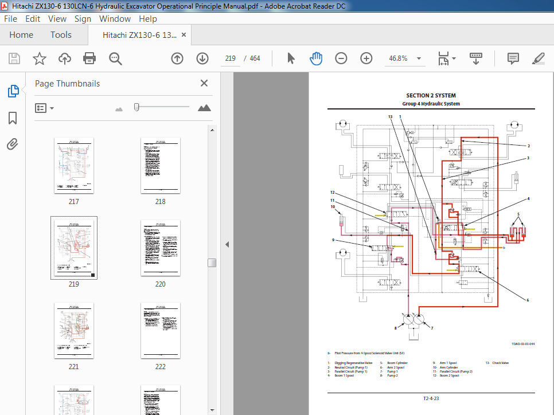Viewport: 554px width, 415px height.
Task: Open the Help menu
Action: point(148,19)
